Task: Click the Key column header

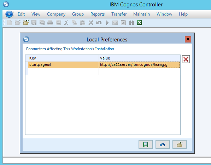Action: [63, 58]
